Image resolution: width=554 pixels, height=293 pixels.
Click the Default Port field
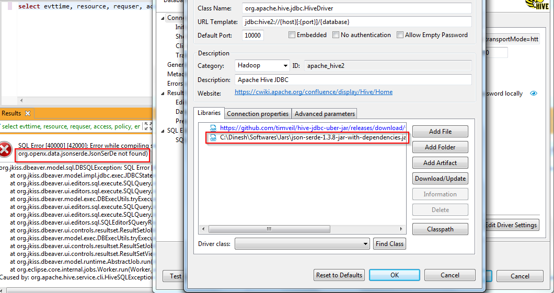point(253,36)
